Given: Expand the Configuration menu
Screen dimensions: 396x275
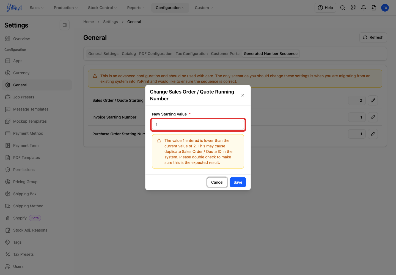Looking at the screenshot, I should 170,8.
